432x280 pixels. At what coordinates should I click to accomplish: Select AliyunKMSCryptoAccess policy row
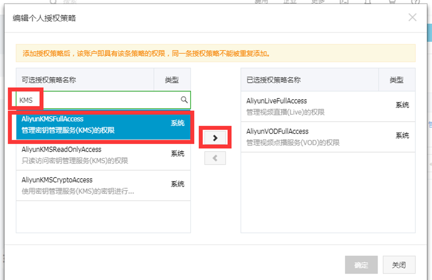[x=103, y=185]
